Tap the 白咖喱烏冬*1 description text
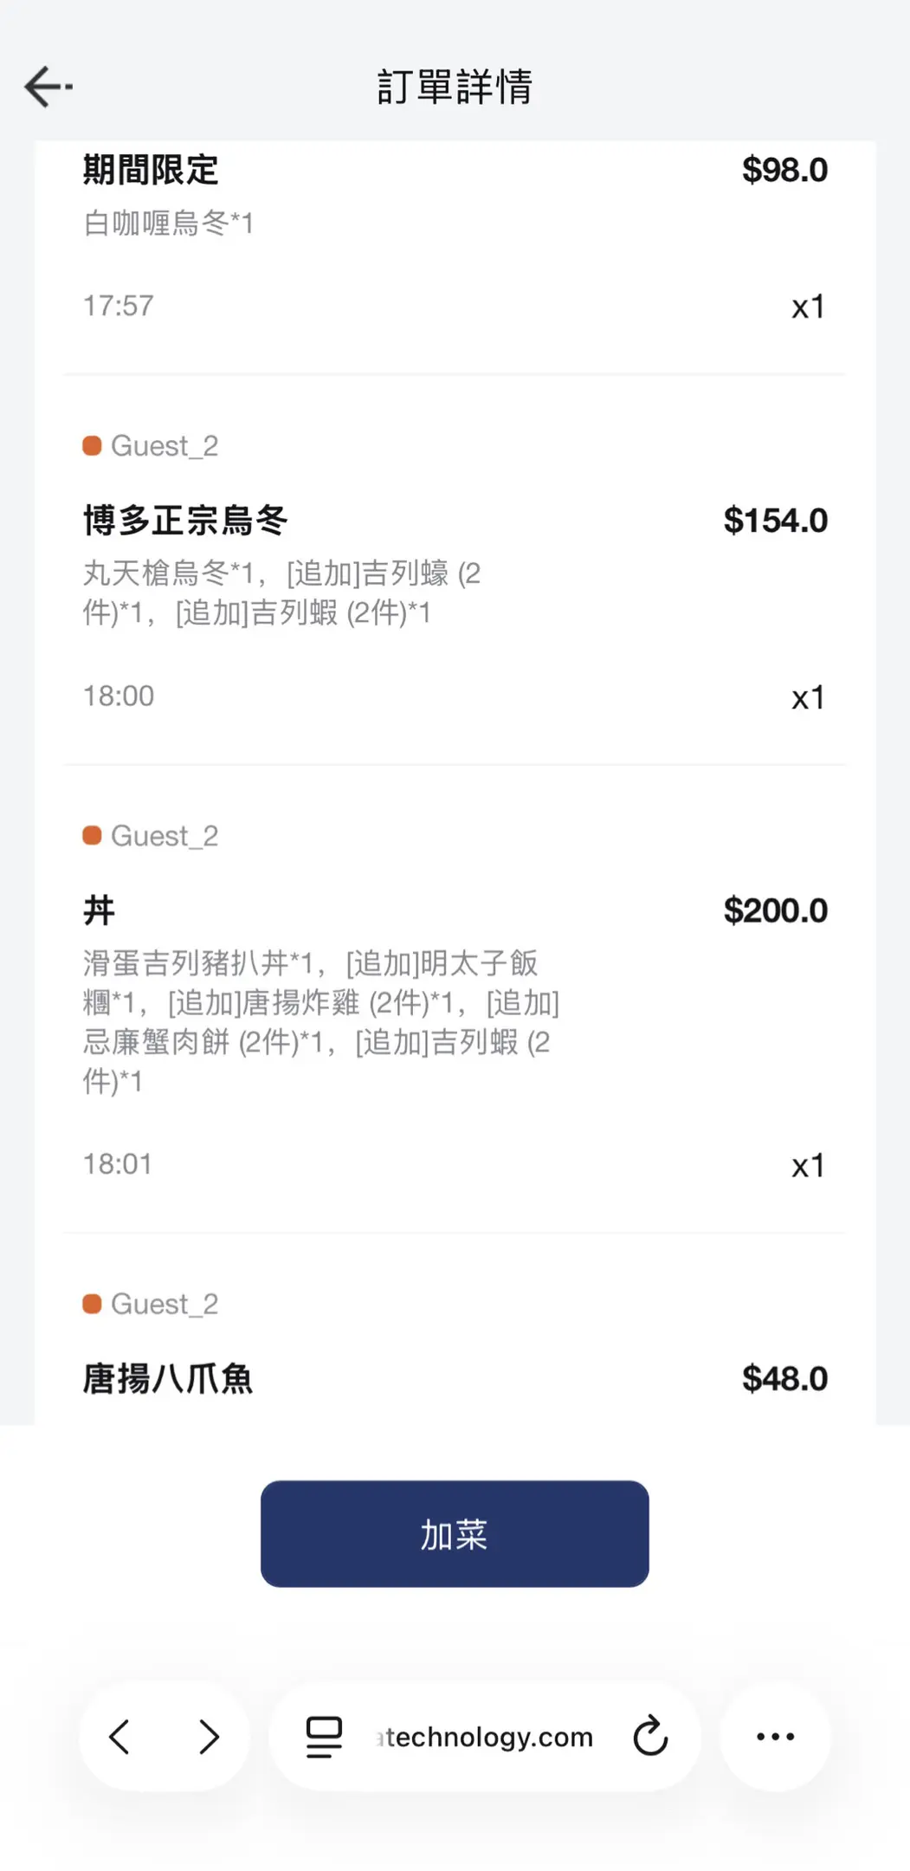910x1871 pixels. (168, 223)
